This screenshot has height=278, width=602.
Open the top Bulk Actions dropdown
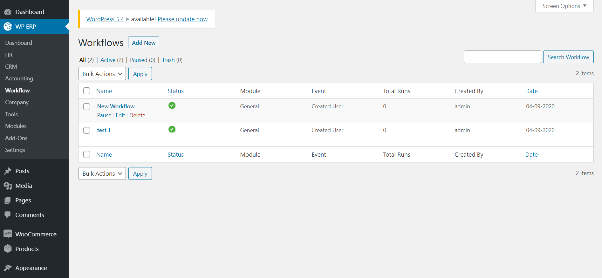click(x=102, y=74)
